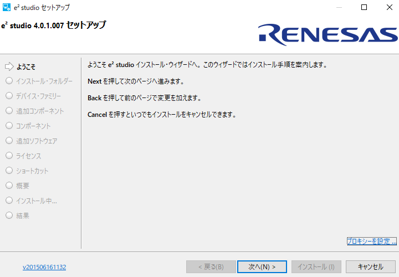Click the < 戻る(B) button
Image resolution: width=399 pixels, height=277 pixels.
[x=211, y=266]
